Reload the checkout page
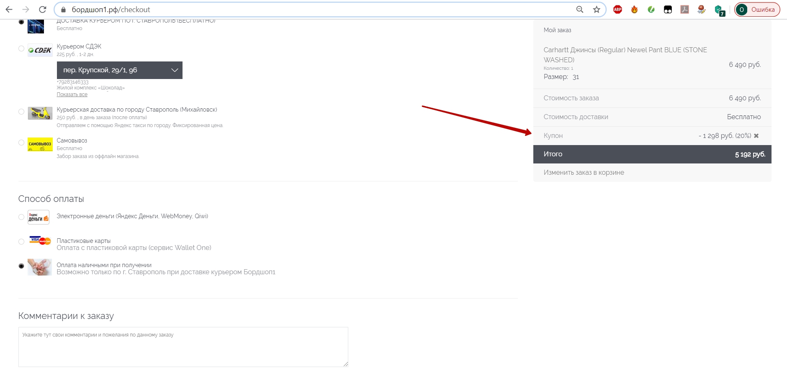Screen dimensions: 787x375 point(42,10)
